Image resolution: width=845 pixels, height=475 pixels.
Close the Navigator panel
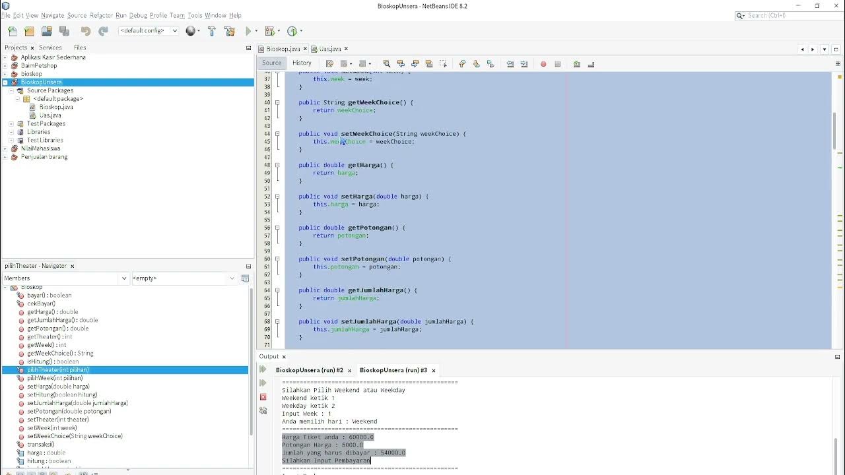73,266
